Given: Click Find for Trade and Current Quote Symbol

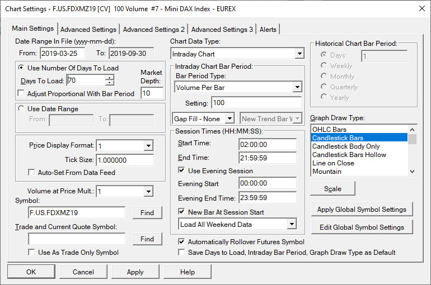Looking at the screenshot, I should click(147, 239).
